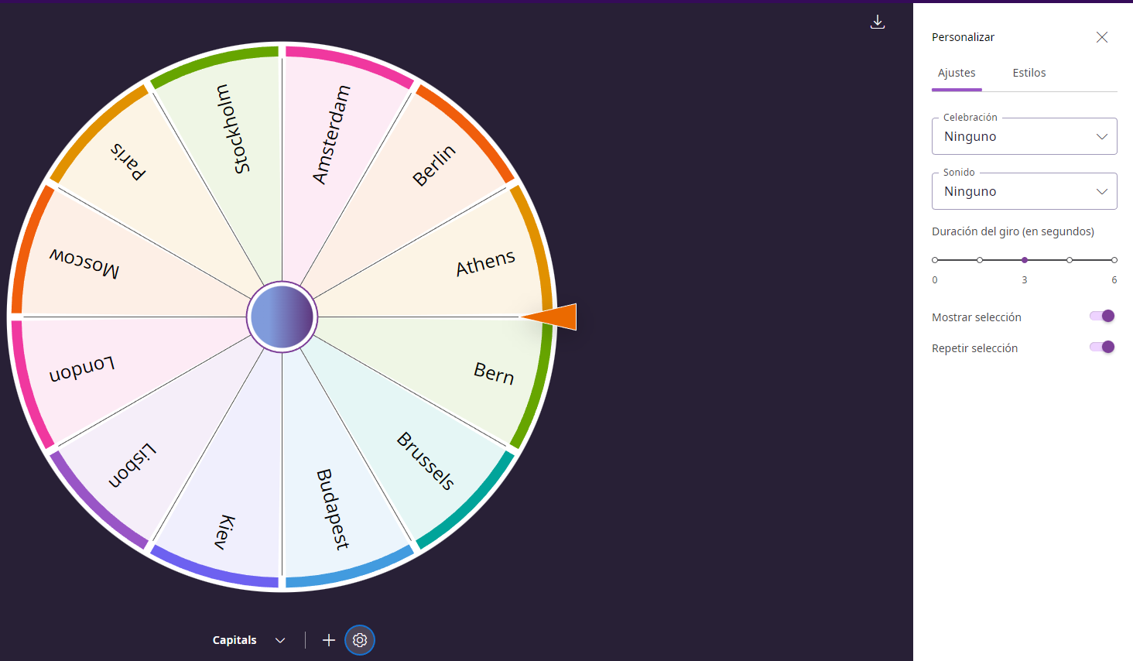The height and width of the screenshot is (661, 1133).
Task: Open wheel settings via the gear icon
Action: point(359,640)
